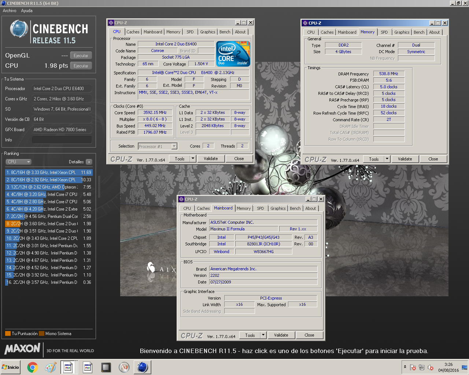
Task: Open Tools dropdown arrow in Mainboard window
Action: click(263, 335)
